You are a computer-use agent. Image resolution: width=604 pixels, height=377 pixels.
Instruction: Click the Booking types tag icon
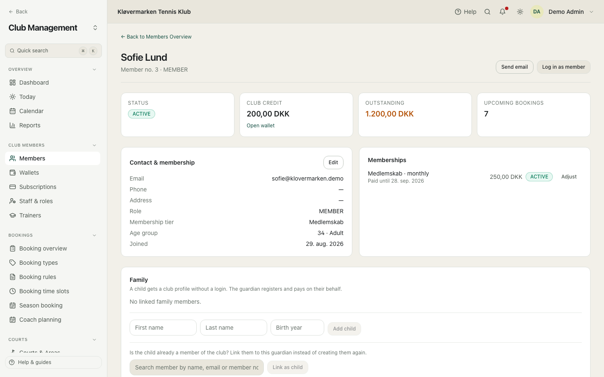13,263
